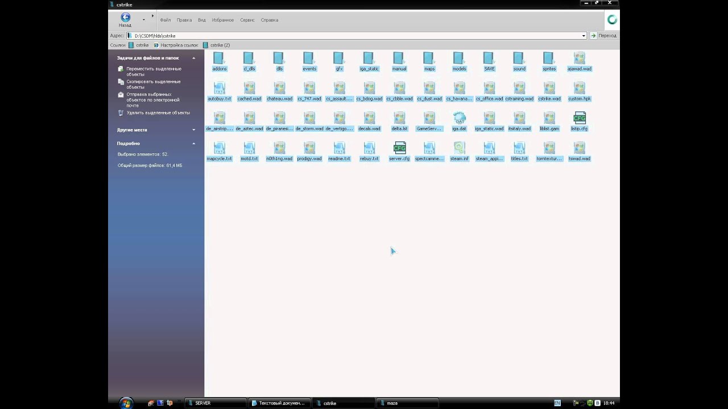Image resolution: width=728 pixels, height=409 pixels.
Task: Select the maps folder icon
Action: click(429, 58)
